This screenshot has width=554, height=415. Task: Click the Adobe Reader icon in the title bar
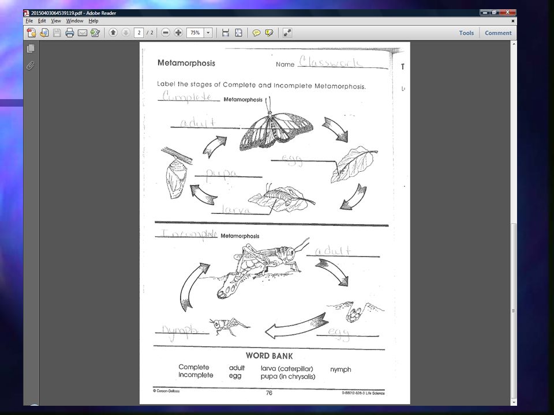27,13
